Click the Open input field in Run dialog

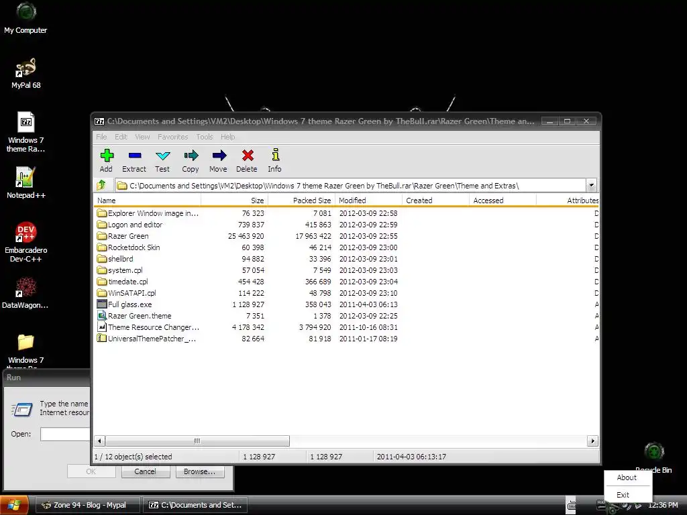pos(65,434)
